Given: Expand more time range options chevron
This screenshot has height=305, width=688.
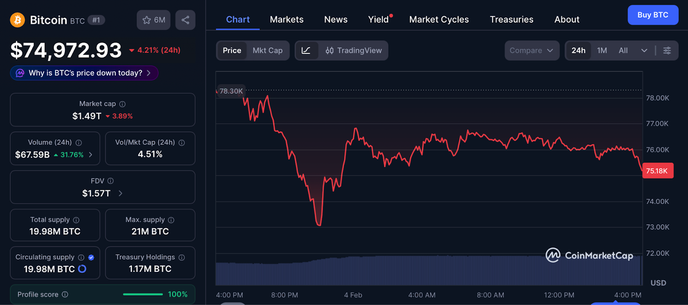Looking at the screenshot, I should click(x=644, y=50).
